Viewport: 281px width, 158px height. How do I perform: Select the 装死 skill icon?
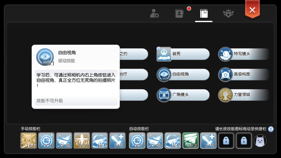coord(164,54)
